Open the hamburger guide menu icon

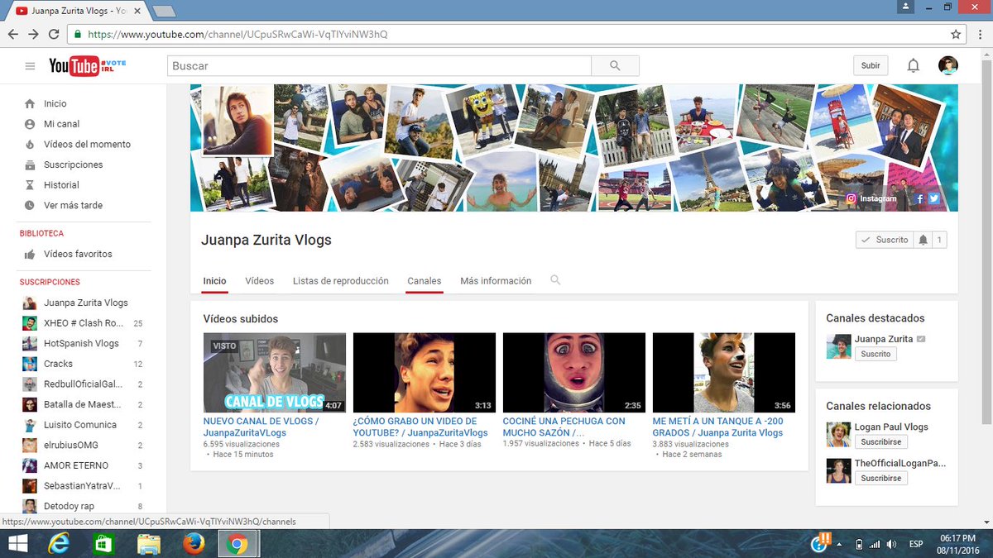30,66
